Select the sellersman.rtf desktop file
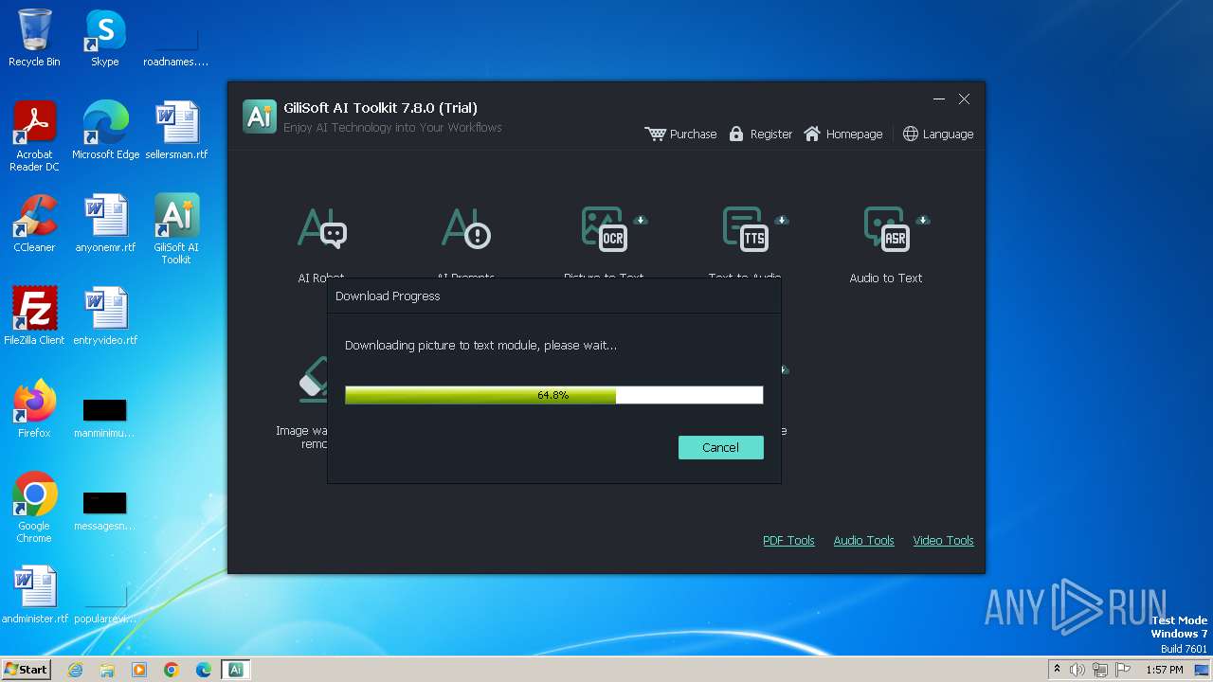 tap(176, 131)
